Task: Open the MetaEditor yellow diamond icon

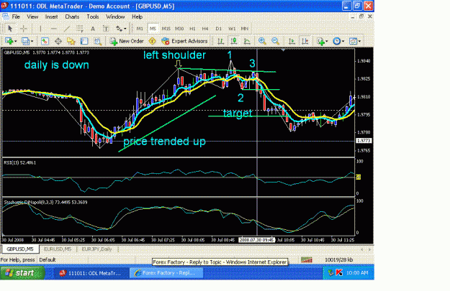Action: (x=153, y=41)
